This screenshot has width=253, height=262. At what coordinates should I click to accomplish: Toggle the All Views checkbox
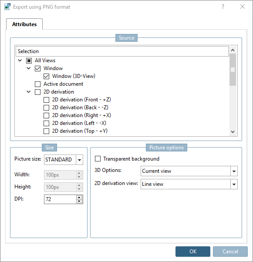click(x=29, y=60)
